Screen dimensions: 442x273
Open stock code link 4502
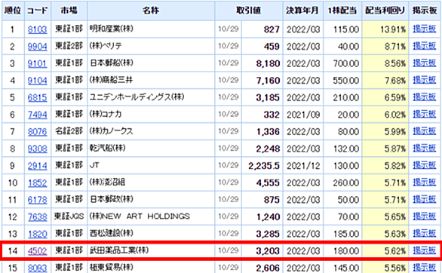tap(38, 250)
